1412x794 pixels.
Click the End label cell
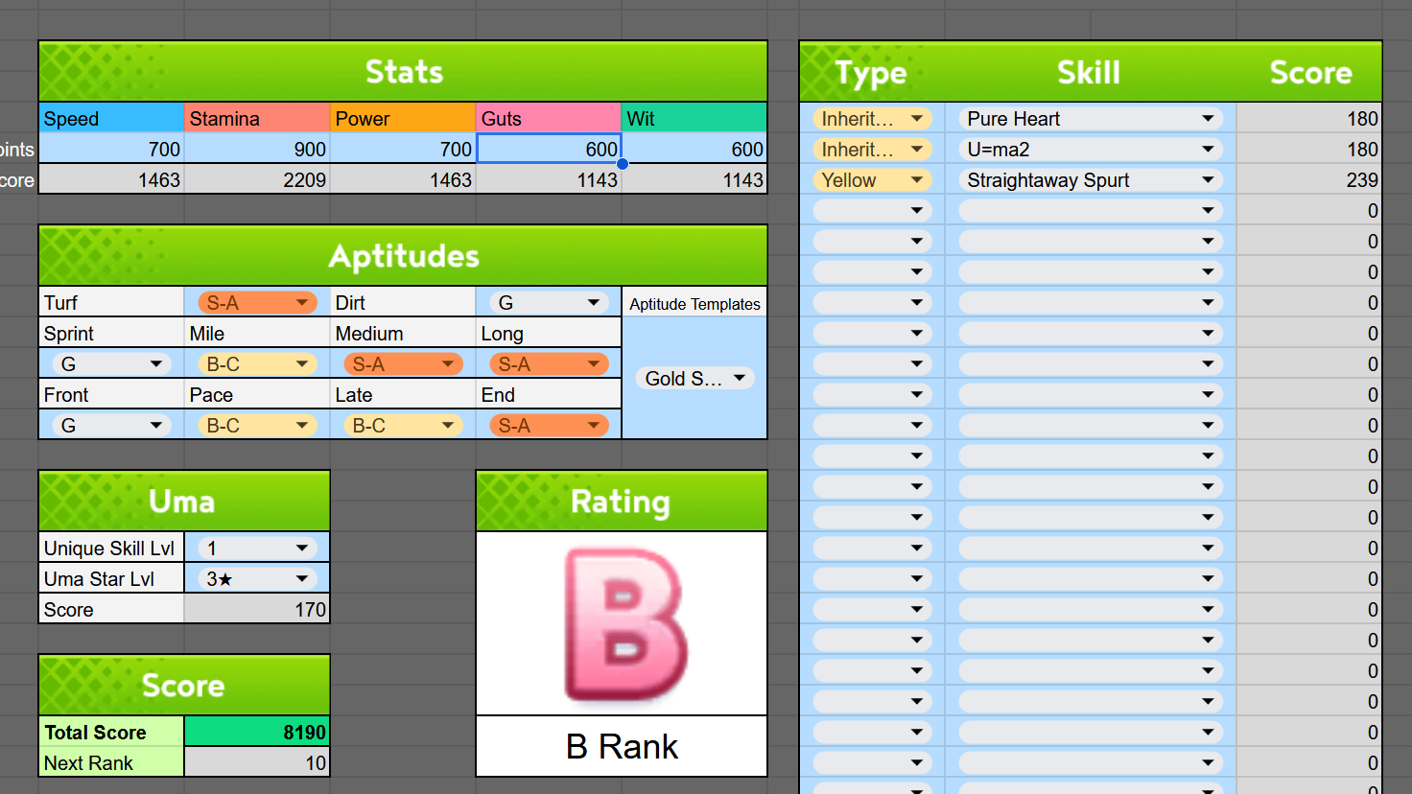[549, 394]
